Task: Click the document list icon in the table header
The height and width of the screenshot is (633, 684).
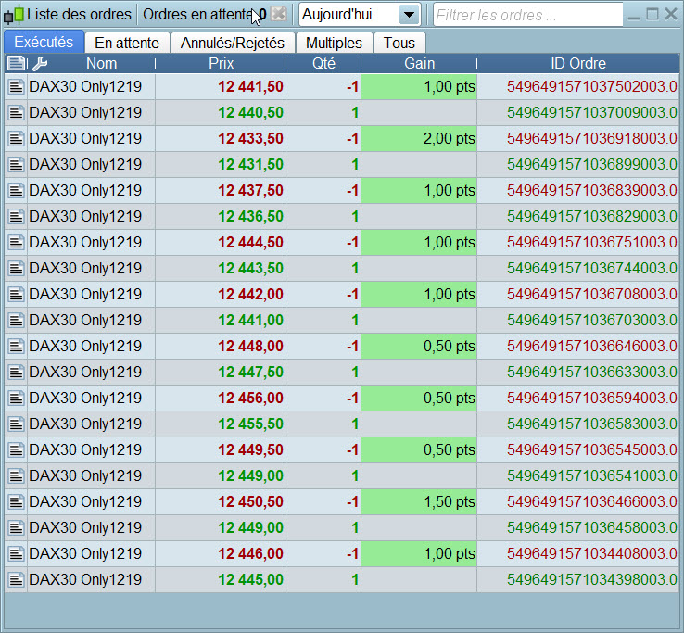Action: [x=16, y=64]
